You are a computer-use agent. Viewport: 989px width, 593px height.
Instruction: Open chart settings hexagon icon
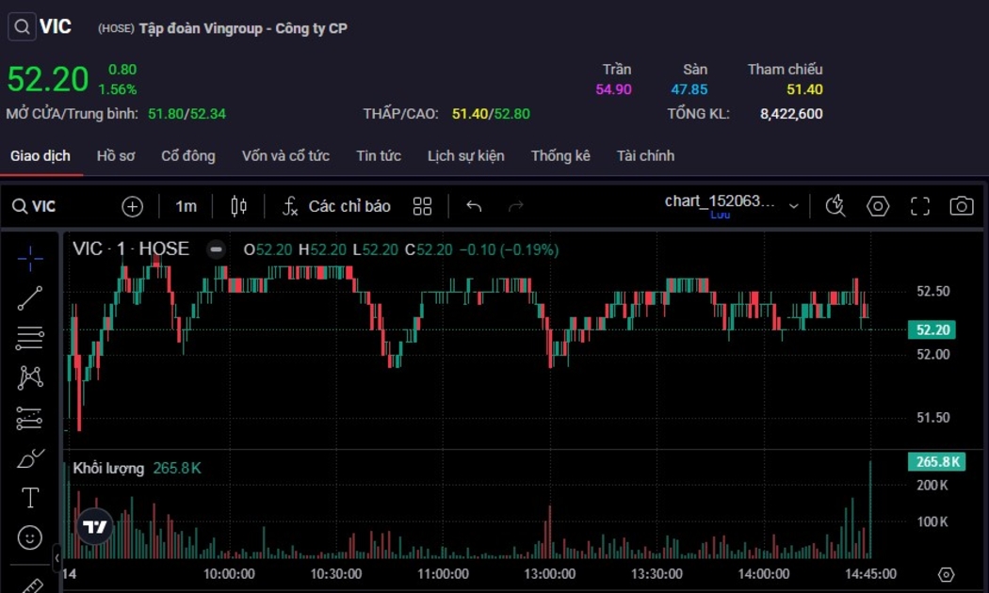[x=878, y=206]
